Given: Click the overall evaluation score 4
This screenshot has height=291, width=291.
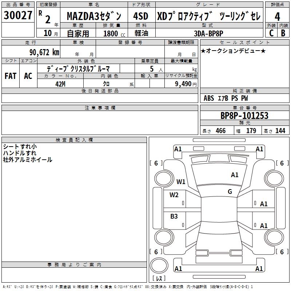Looking at the screenshot, I should (277, 17).
